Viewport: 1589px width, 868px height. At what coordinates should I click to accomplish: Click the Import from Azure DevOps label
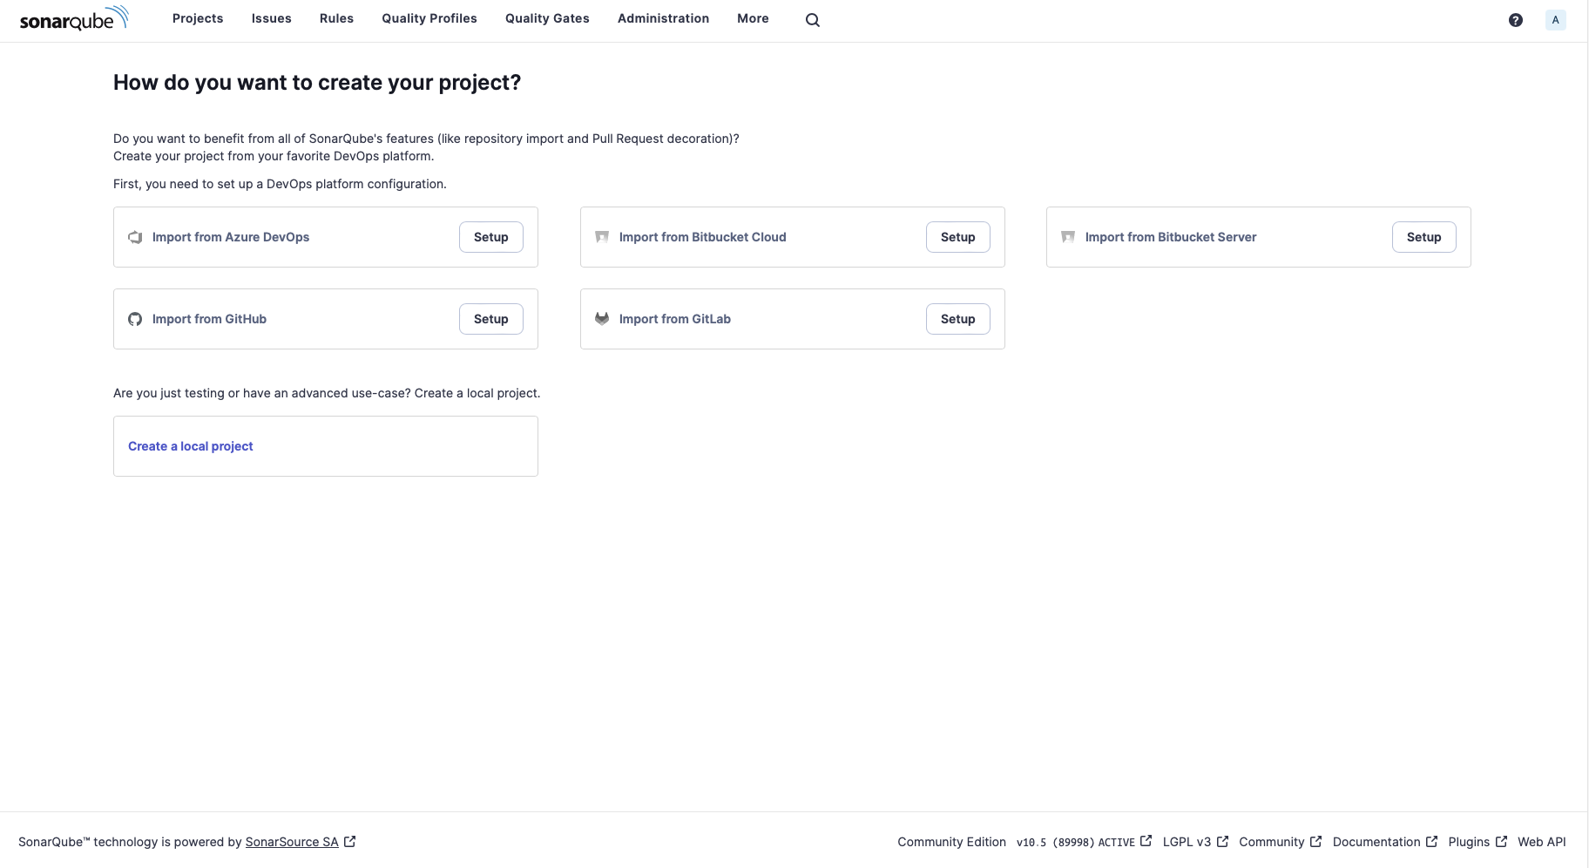pyautogui.click(x=231, y=237)
